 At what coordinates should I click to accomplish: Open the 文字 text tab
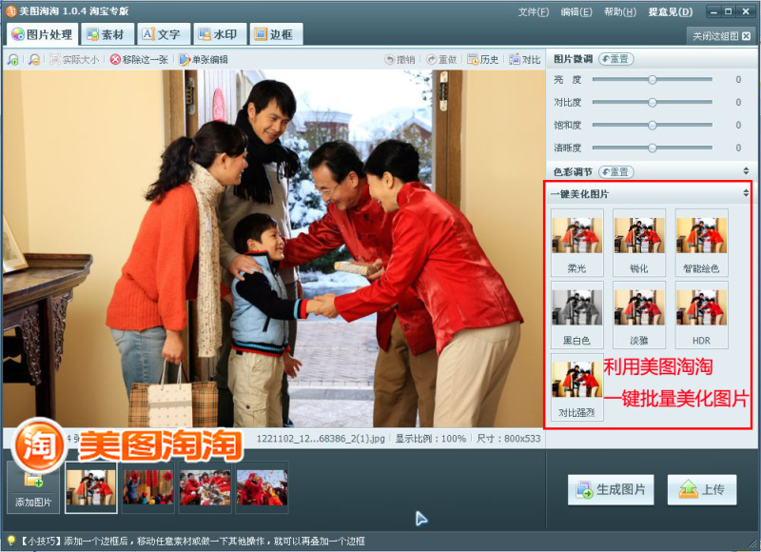pyautogui.click(x=162, y=34)
